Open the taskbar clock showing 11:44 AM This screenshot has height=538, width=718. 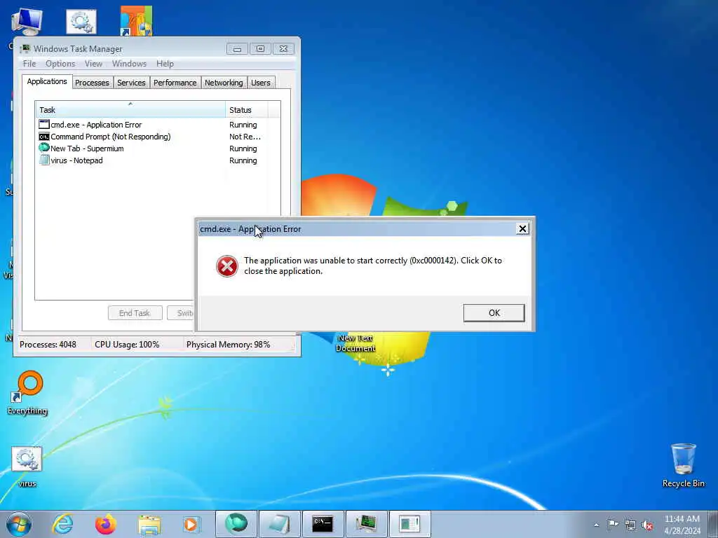tap(682, 525)
